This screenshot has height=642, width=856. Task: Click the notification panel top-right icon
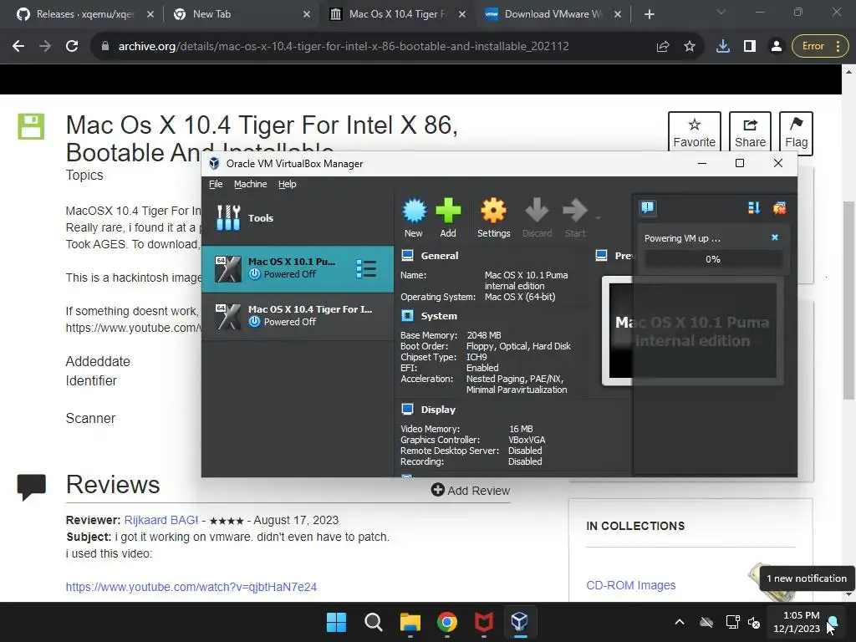(780, 207)
